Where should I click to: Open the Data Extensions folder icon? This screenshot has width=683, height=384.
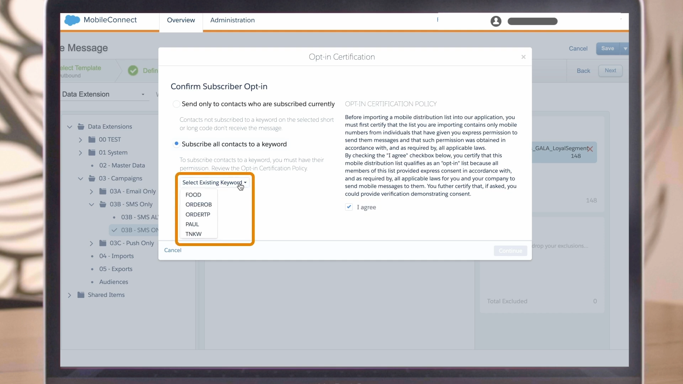coord(81,127)
